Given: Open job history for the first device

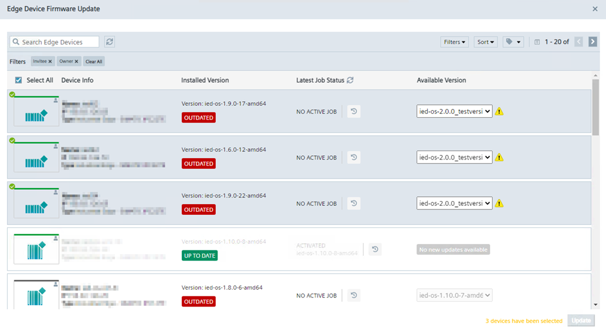Looking at the screenshot, I should click(x=354, y=112).
